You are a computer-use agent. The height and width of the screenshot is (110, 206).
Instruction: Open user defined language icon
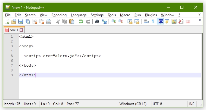click(167, 21)
